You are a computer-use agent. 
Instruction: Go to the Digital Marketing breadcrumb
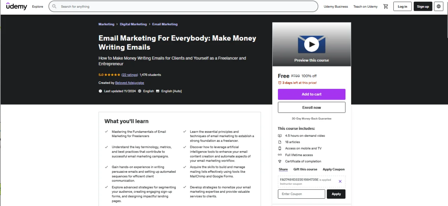[133, 24]
